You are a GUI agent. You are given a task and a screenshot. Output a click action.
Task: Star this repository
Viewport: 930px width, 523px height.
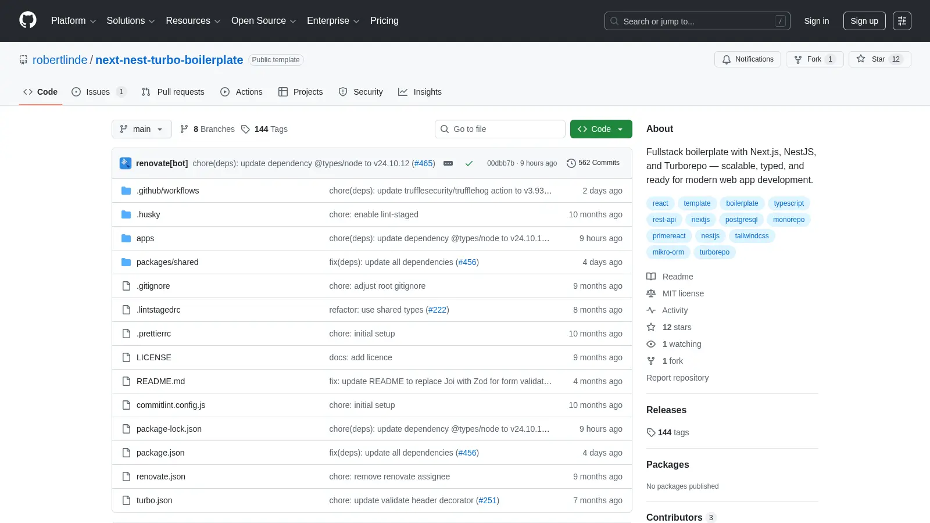click(x=879, y=59)
